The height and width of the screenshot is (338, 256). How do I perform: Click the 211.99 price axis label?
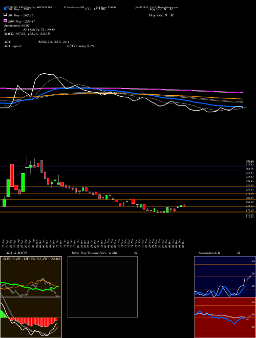[250, 194]
